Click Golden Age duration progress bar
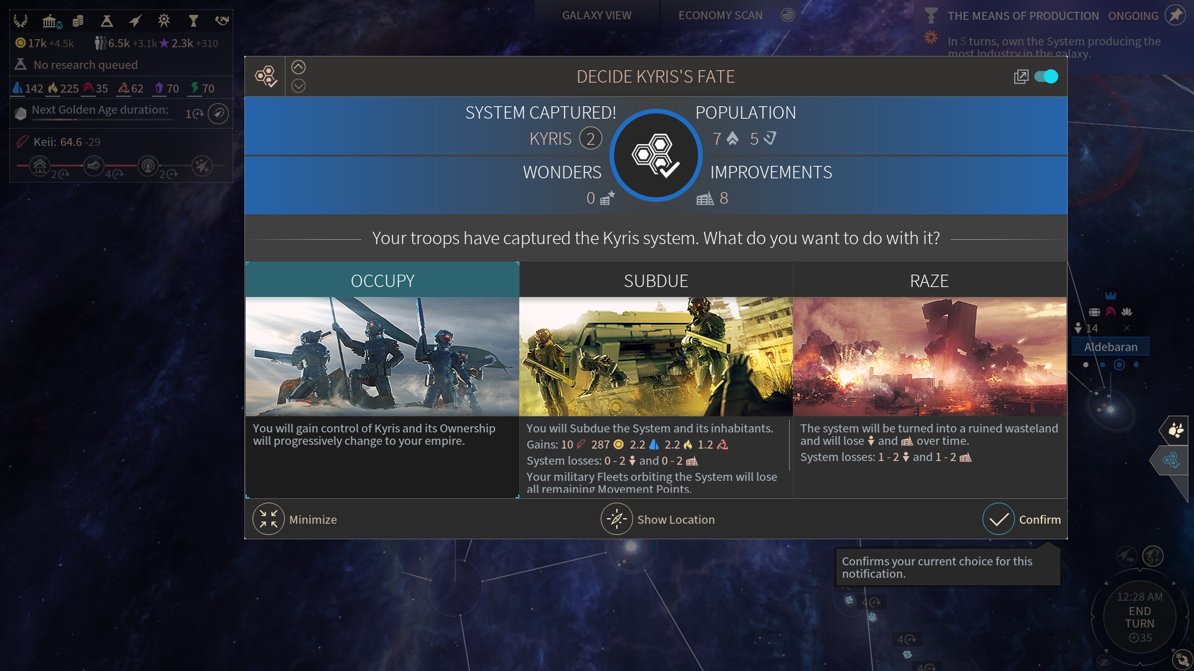1194x671 pixels. point(102,119)
